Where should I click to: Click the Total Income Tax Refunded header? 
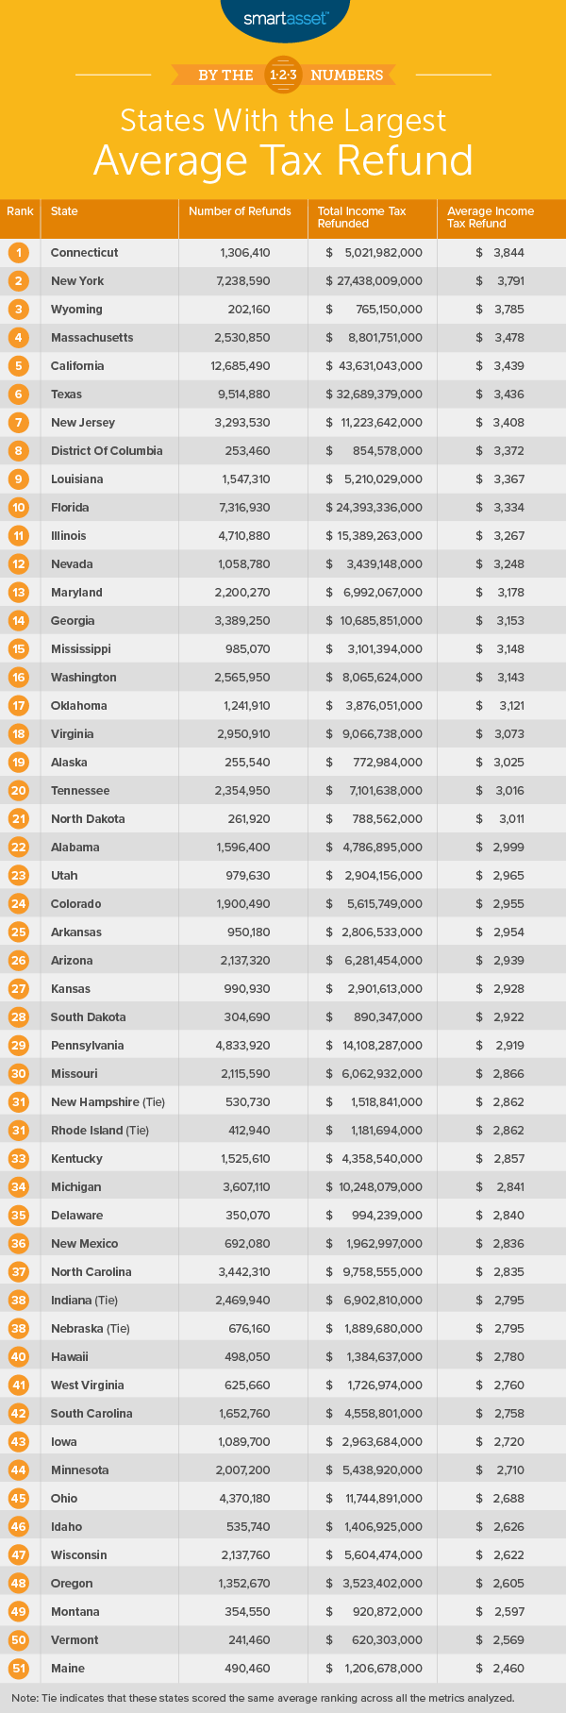(361, 217)
